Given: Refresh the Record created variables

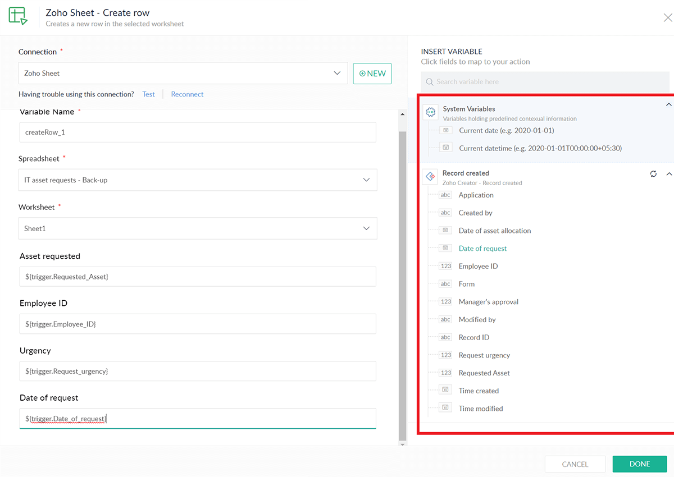Looking at the screenshot, I should coord(653,174).
